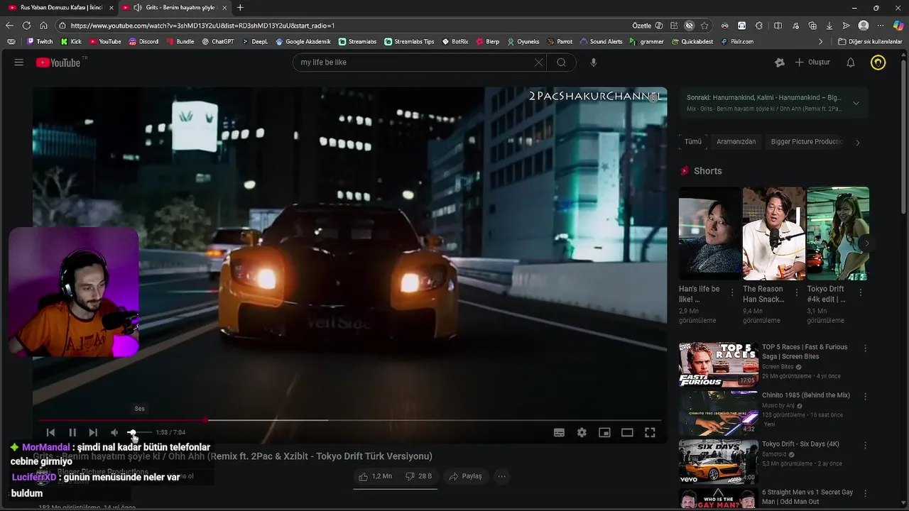The height and width of the screenshot is (511, 909).
Task: Open options for Chinito 1985 video
Action: pos(865,397)
